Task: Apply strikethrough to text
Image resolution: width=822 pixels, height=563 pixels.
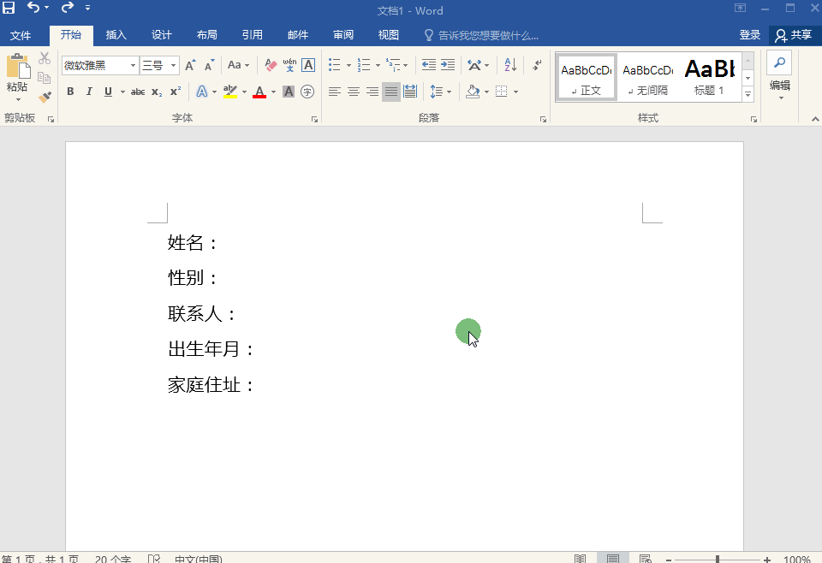Action: [137, 92]
